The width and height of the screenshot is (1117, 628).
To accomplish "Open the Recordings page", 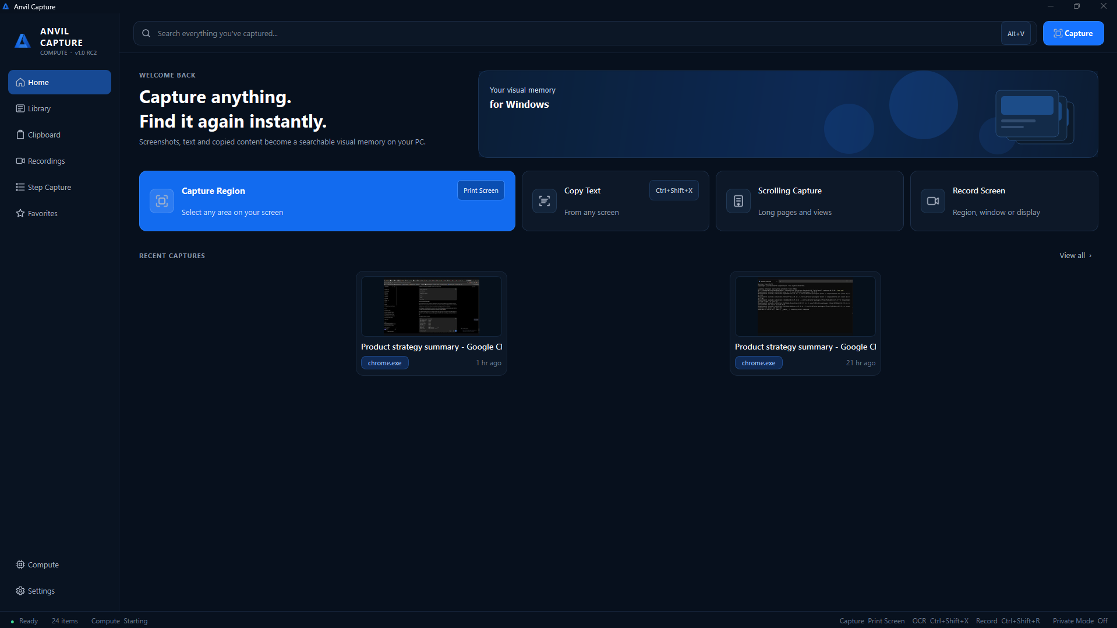I will (59, 161).
